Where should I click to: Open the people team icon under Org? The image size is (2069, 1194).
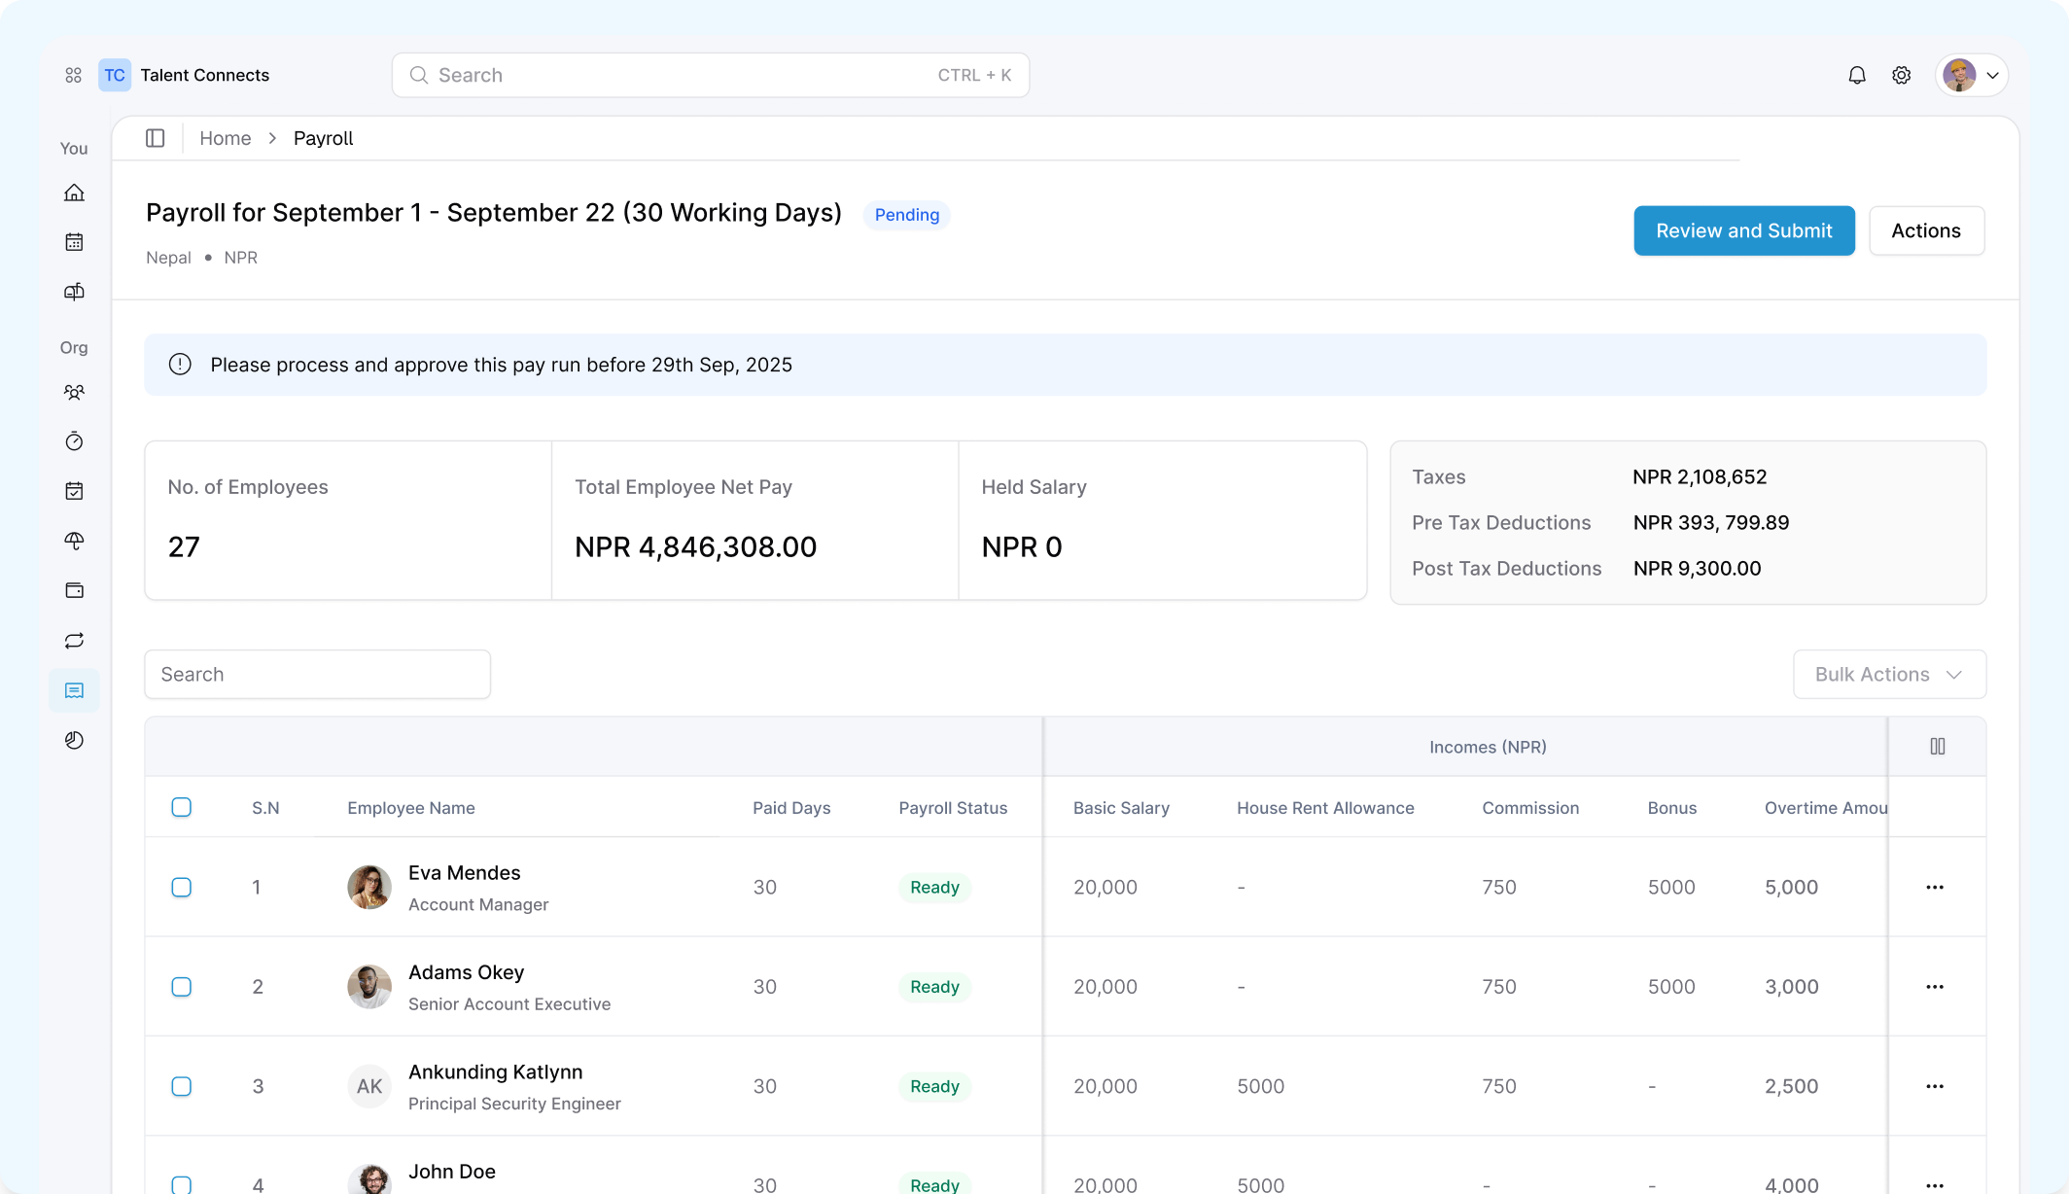[x=74, y=392]
